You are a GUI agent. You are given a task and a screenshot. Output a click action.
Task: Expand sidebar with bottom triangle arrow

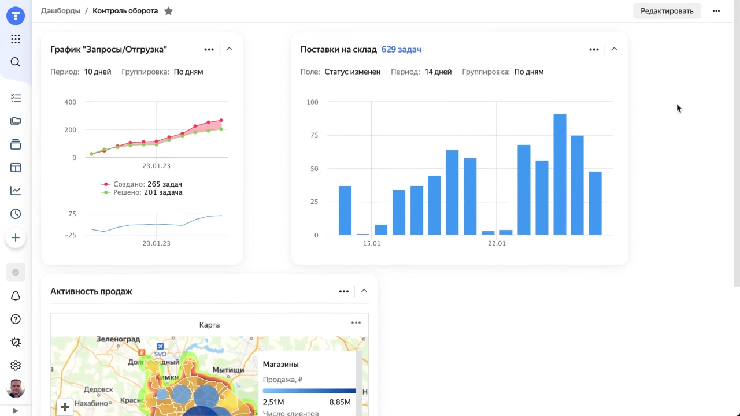tap(16, 411)
